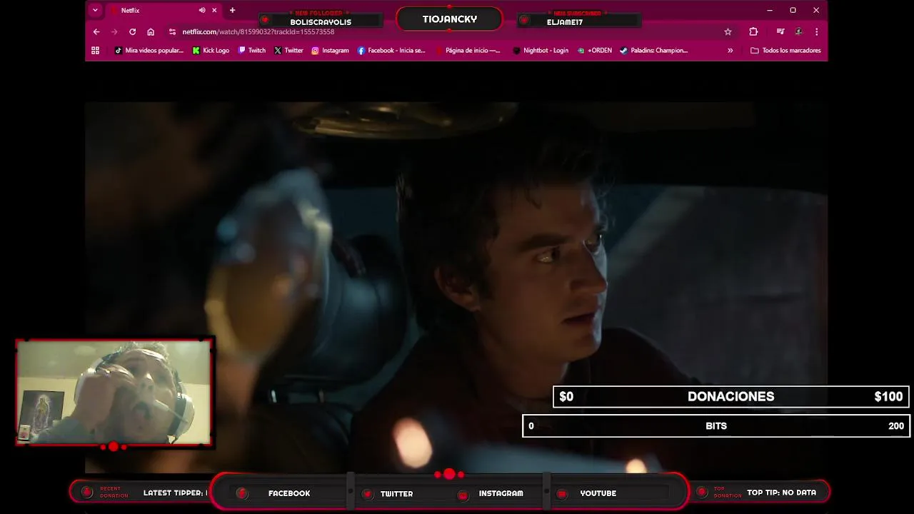The image size is (914, 514).
Task: Click the 'LATEST TIPPER' text
Action: [175, 493]
